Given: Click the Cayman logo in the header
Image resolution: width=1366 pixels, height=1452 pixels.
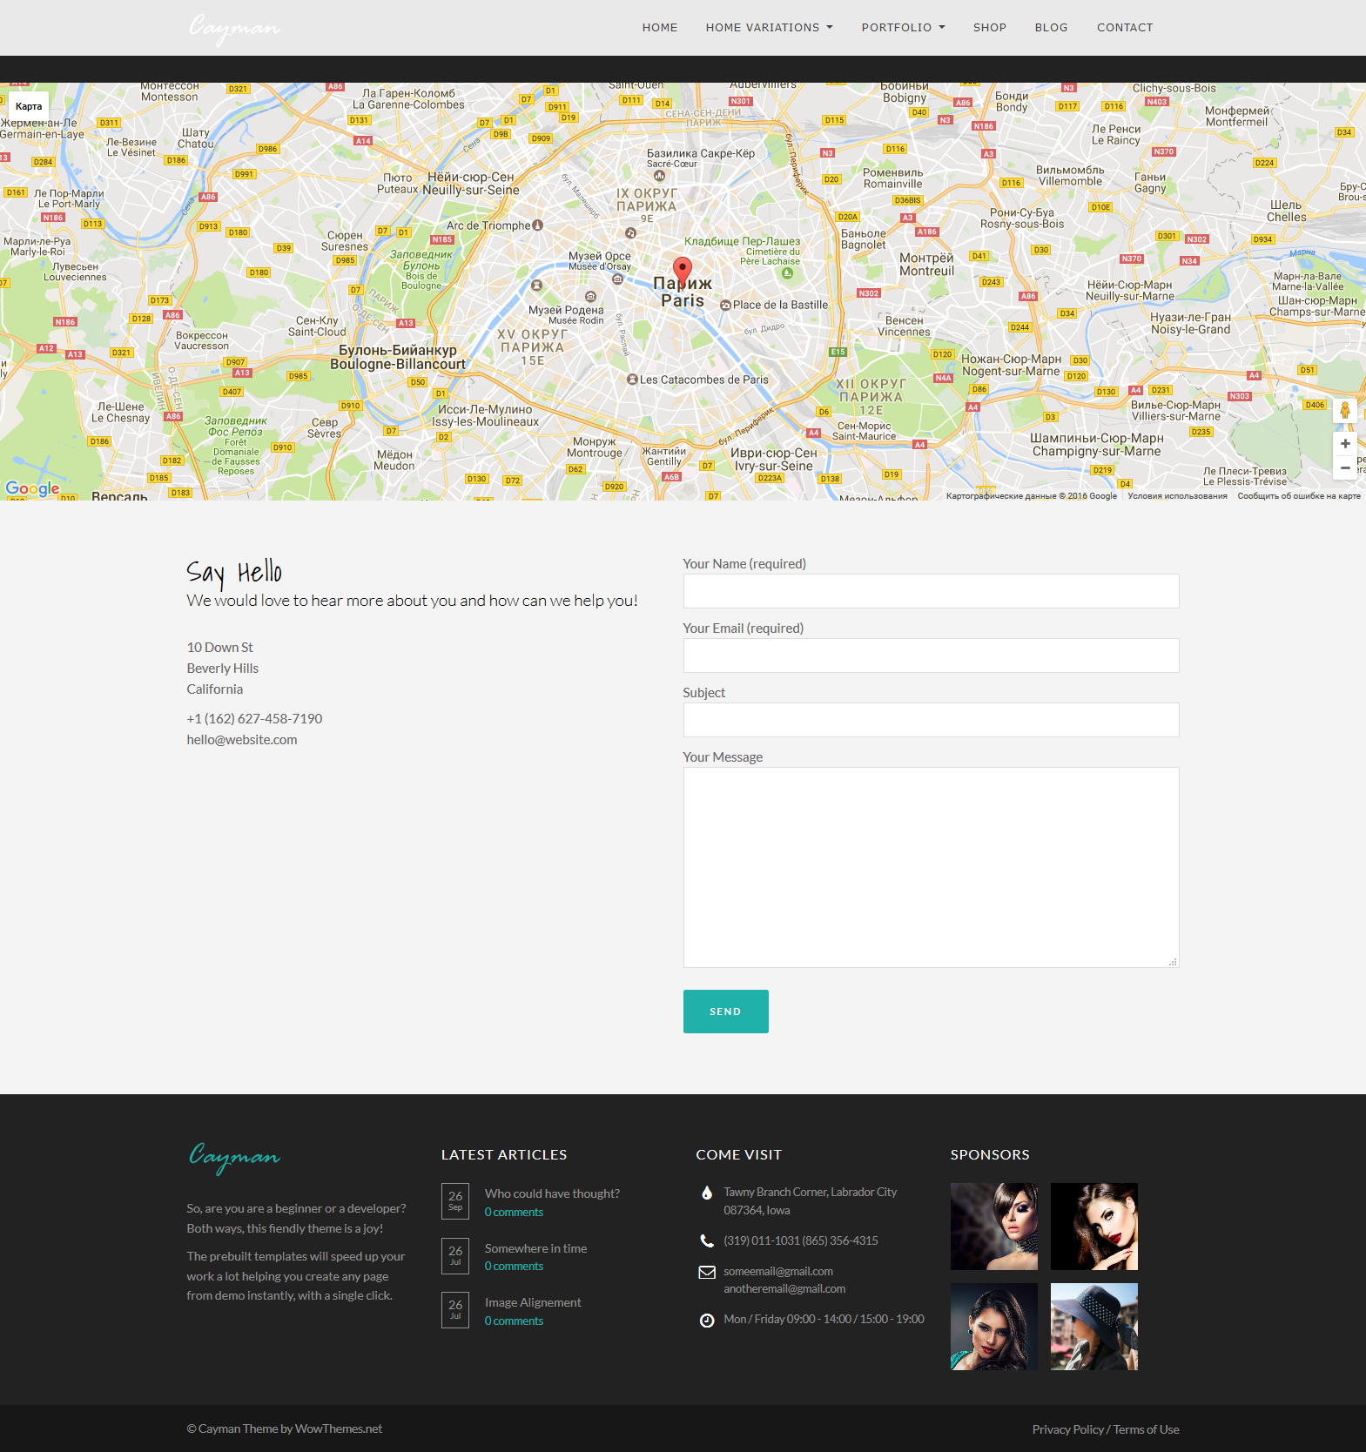Looking at the screenshot, I should pos(234,28).
